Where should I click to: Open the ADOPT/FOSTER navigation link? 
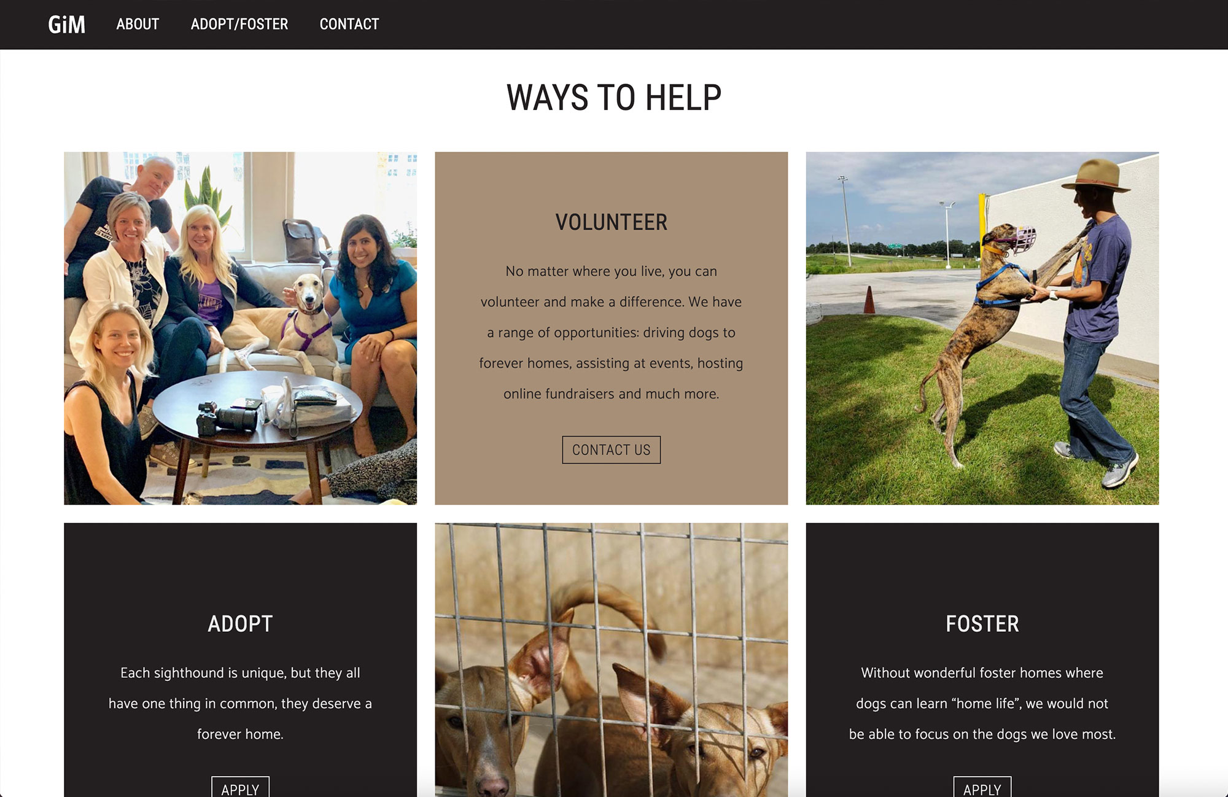tap(239, 25)
